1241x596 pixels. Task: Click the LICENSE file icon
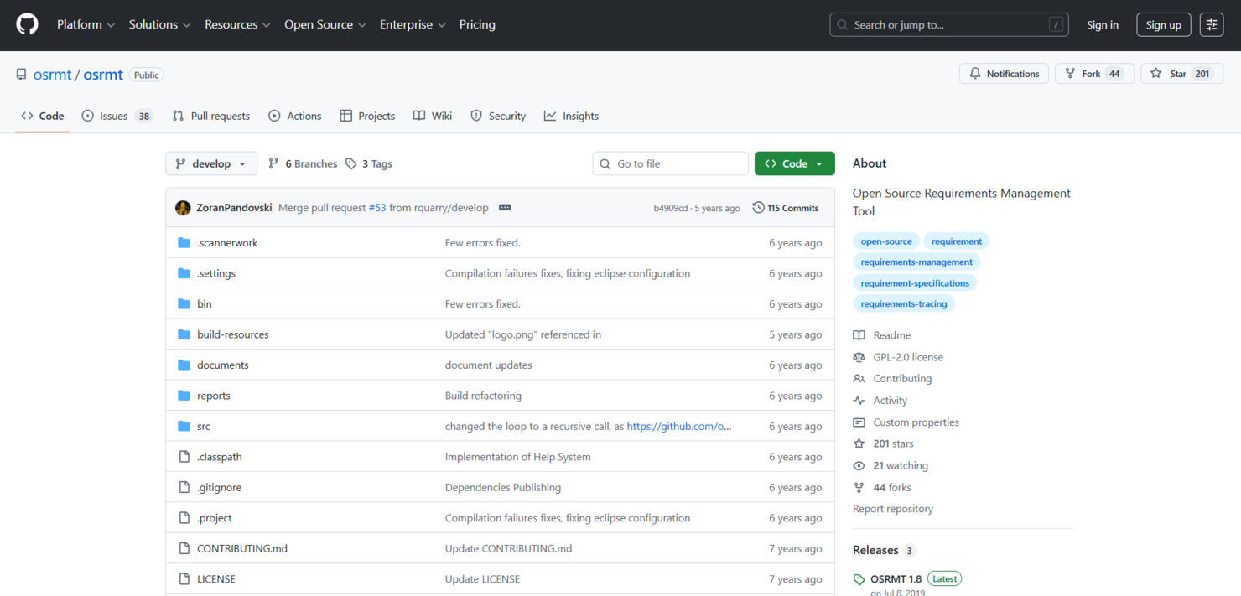184,579
